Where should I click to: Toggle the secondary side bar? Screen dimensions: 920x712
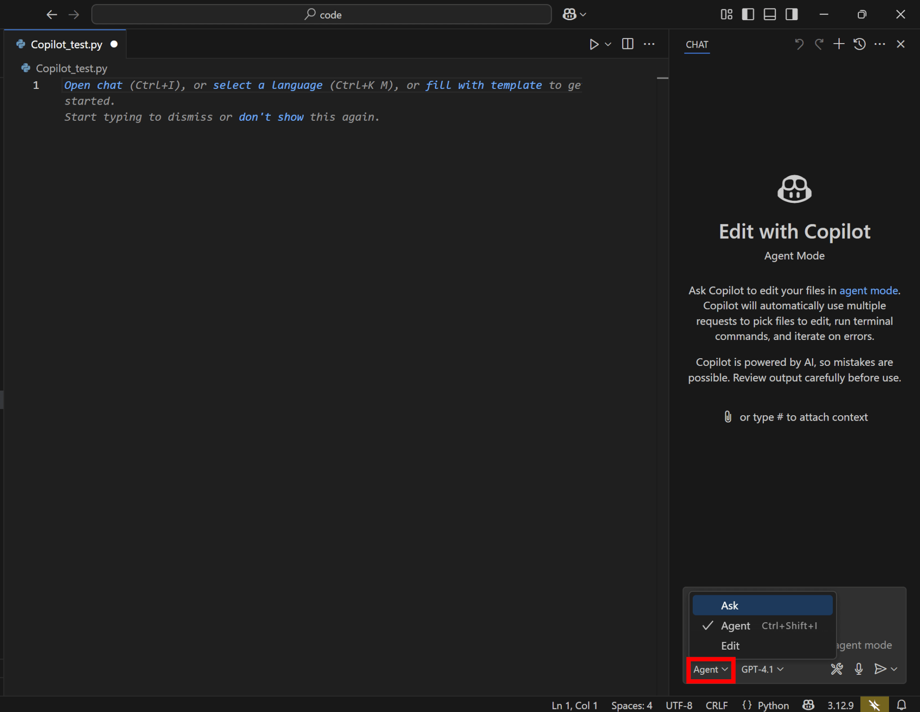coord(792,14)
